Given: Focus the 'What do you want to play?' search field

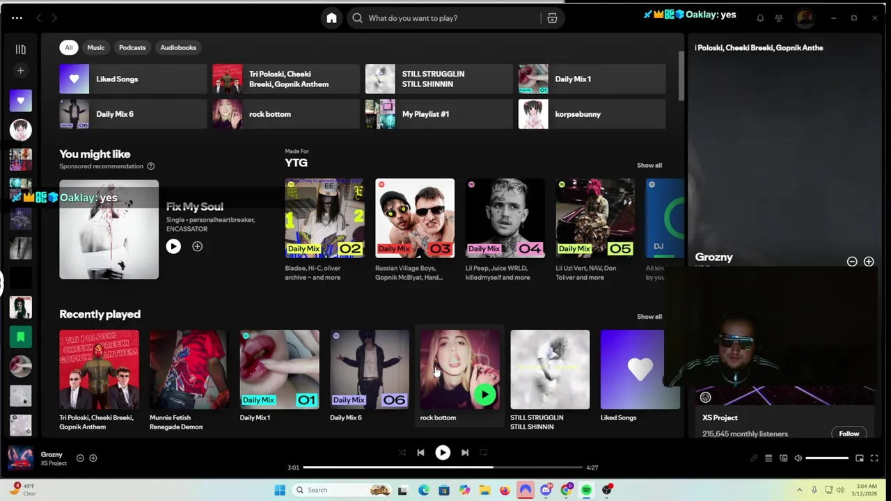Looking at the screenshot, I should click(x=445, y=18).
